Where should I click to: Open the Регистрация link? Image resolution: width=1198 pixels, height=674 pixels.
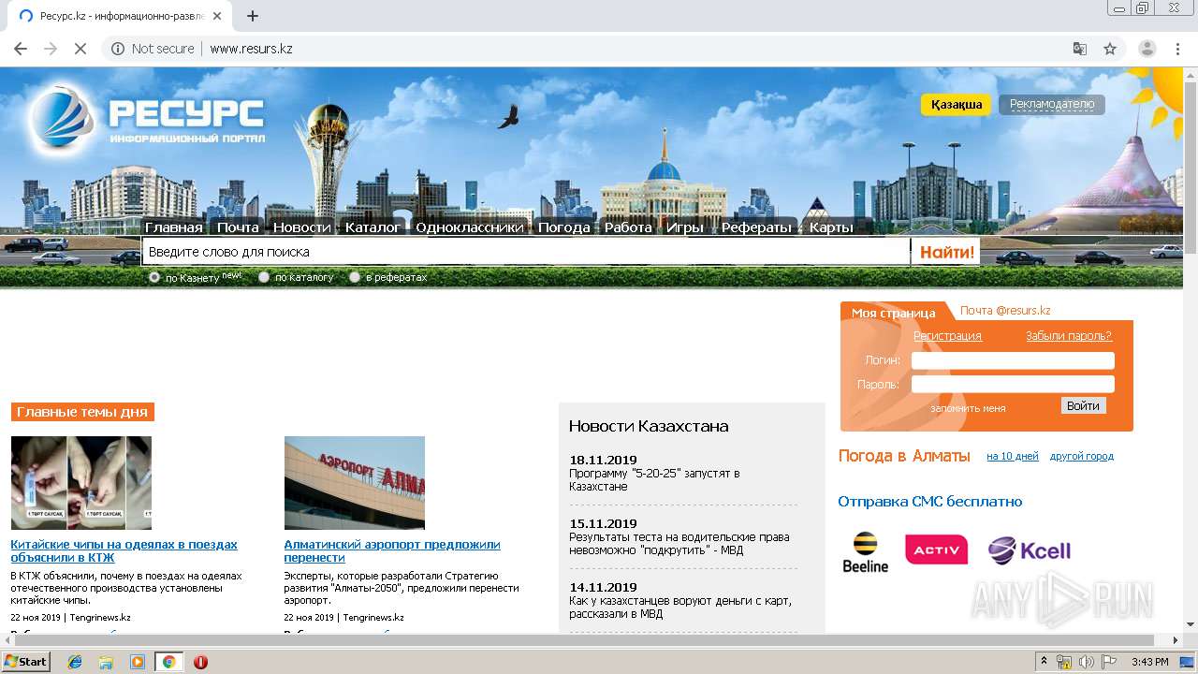(947, 336)
